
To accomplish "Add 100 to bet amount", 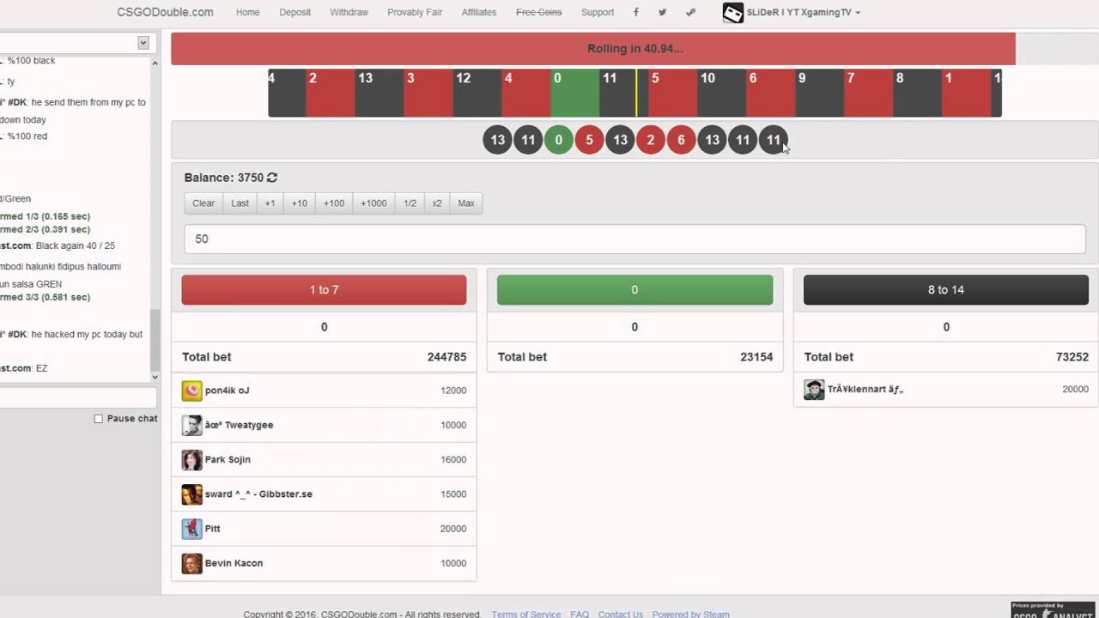I will pos(334,203).
